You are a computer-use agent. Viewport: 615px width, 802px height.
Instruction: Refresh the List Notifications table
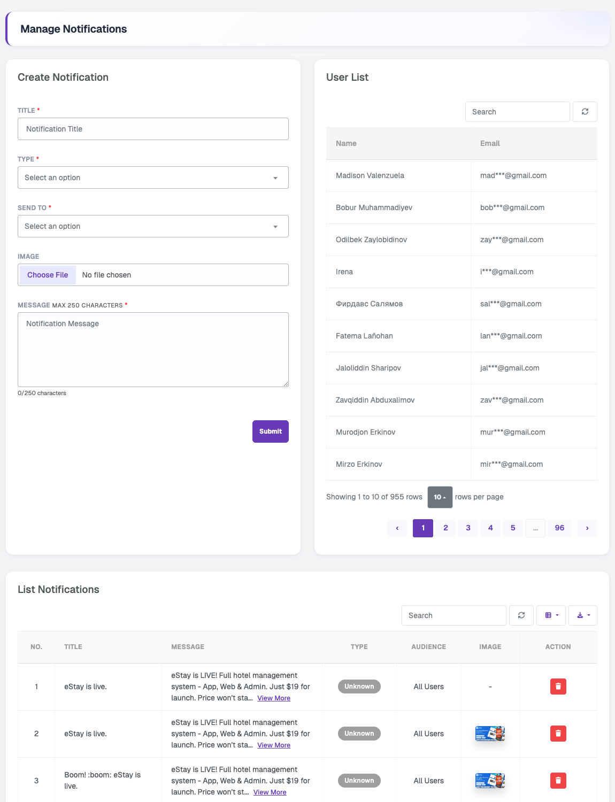pyautogui.click(x=521, y=615)
